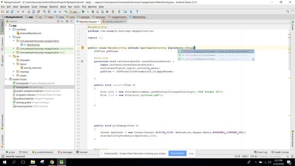The image size is (295, 166).
Task: Select gradle.properties in the project tree
Action: (x=25, y=99)
